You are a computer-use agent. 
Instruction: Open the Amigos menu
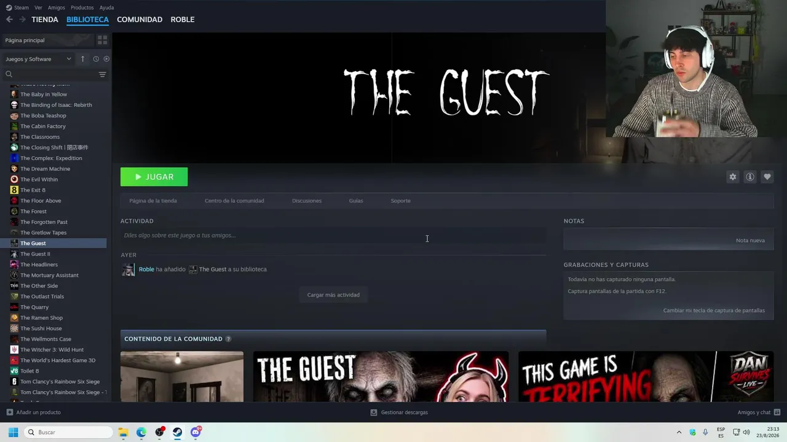click(x=57, y=7)
